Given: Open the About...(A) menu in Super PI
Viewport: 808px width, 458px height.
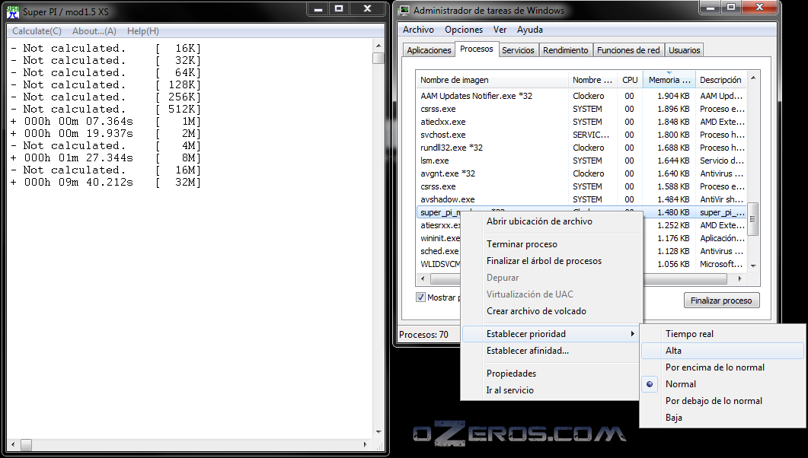Looking at the screenshot, I should point(94,31).
